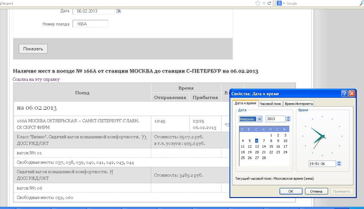The image size is (364, 209).
Task: Click the magnifier search icon
Action: [361, 3]
